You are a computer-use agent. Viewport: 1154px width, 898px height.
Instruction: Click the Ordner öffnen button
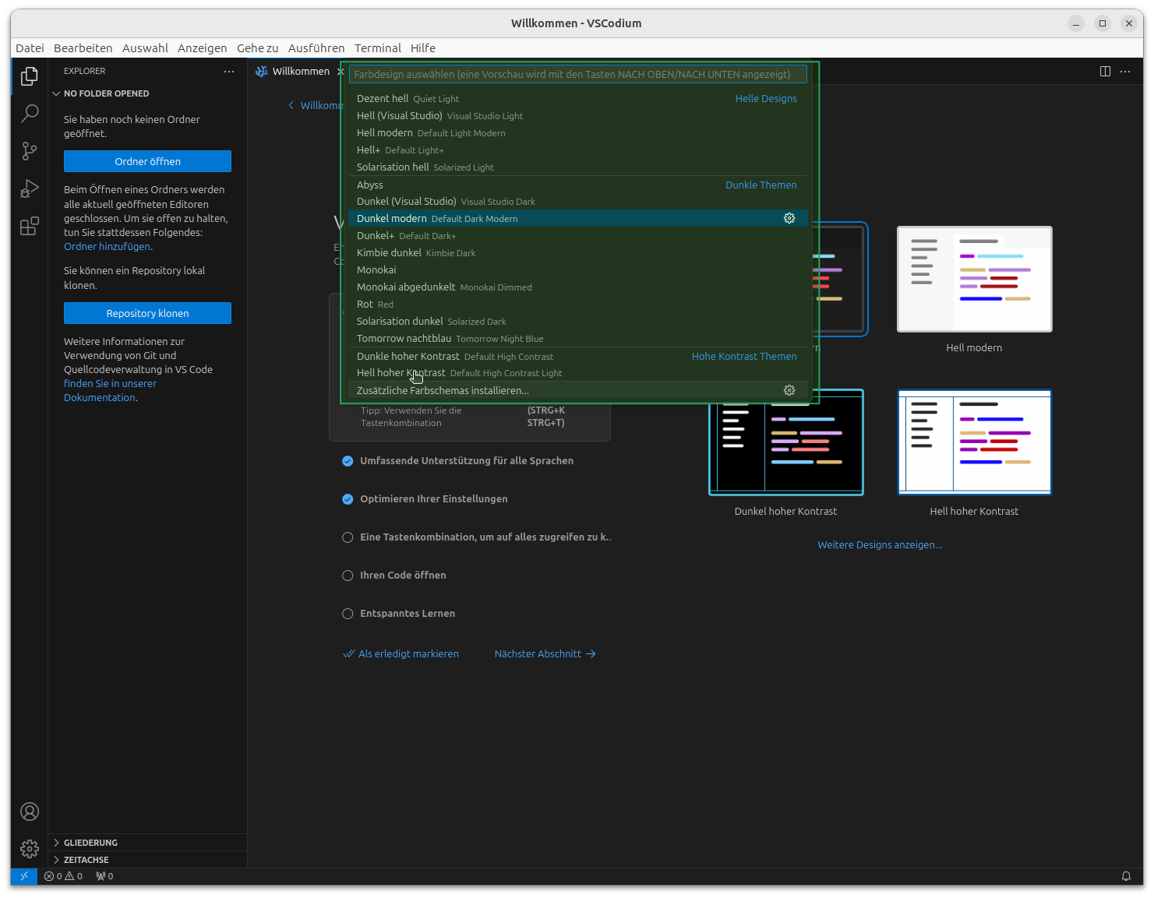point(147,161)
